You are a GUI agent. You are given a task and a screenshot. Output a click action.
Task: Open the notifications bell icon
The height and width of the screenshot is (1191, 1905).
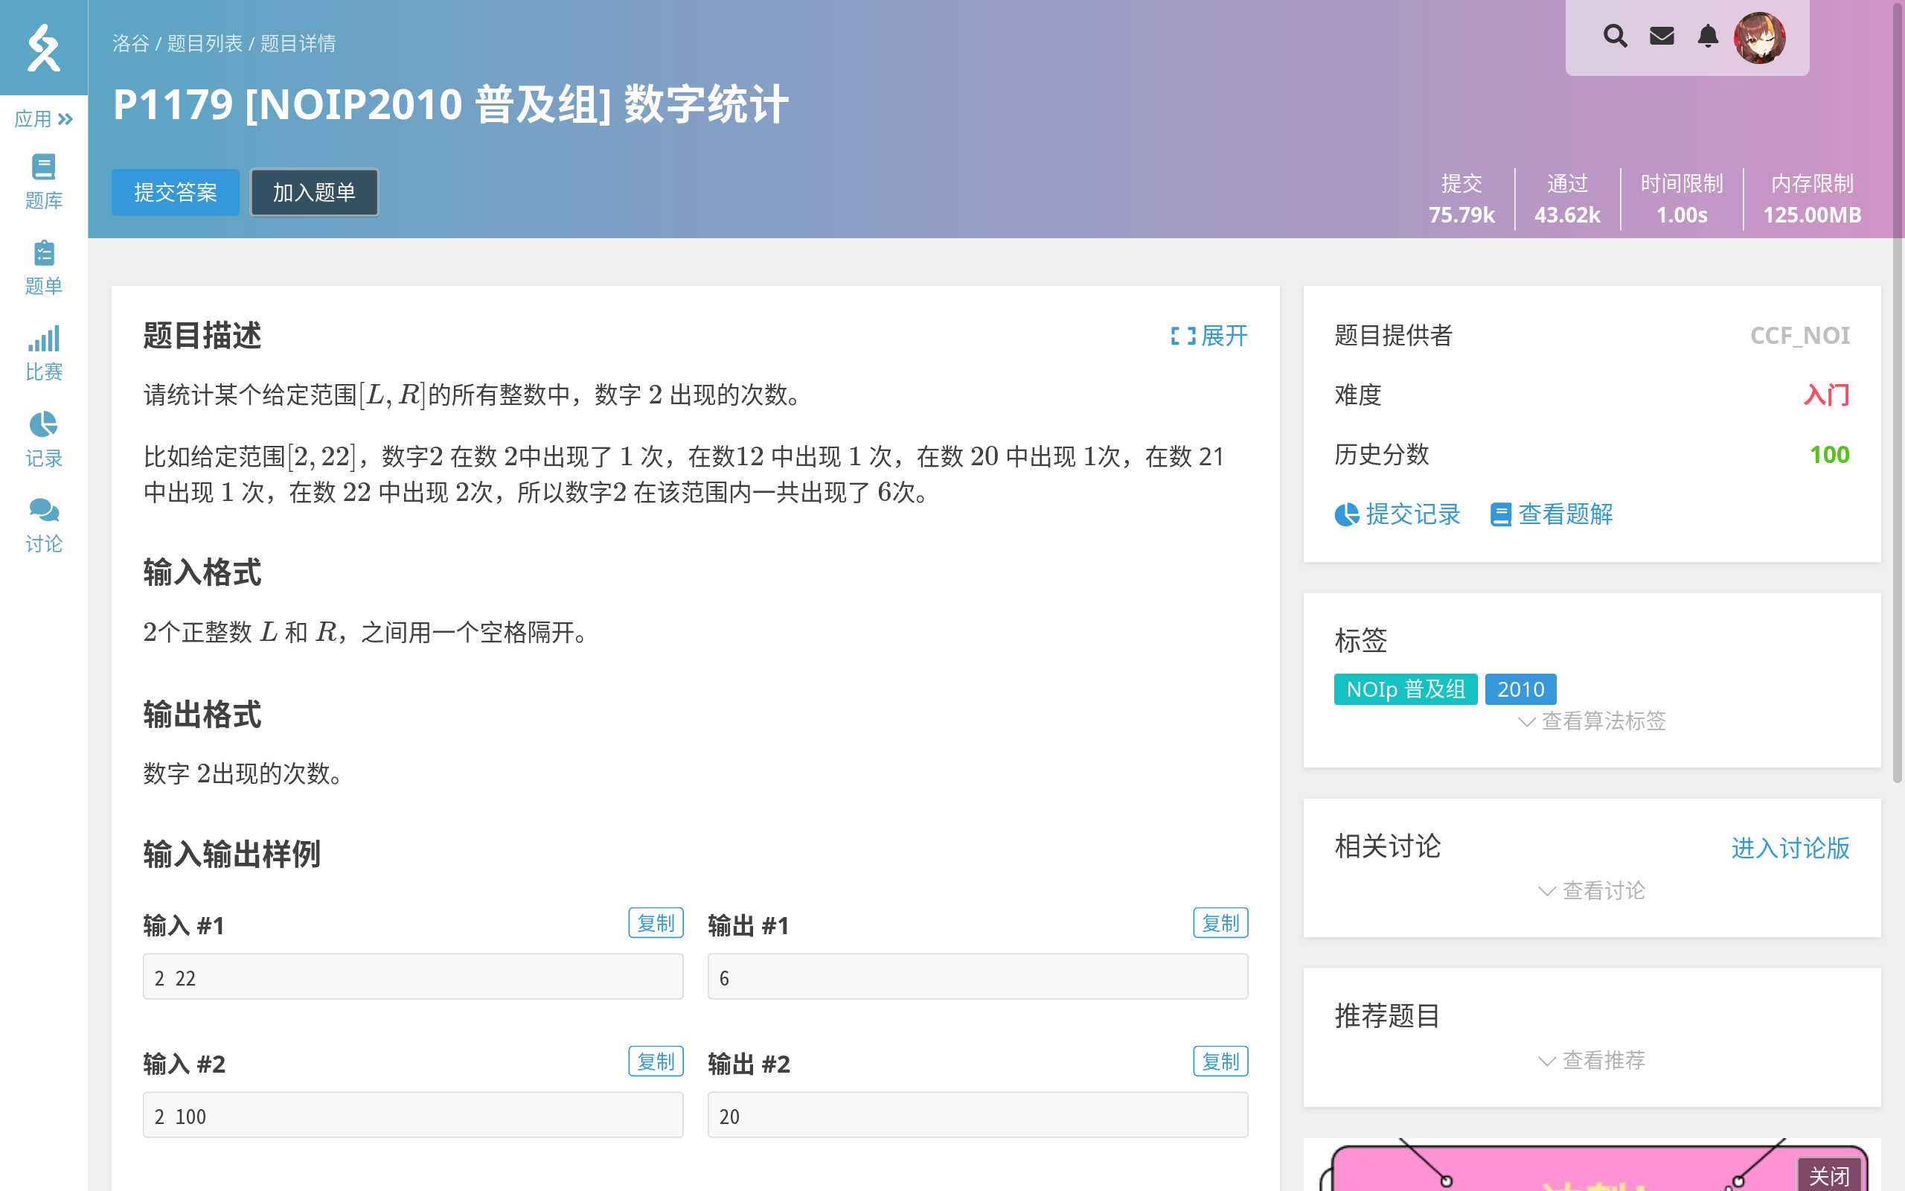[1707, 36]
